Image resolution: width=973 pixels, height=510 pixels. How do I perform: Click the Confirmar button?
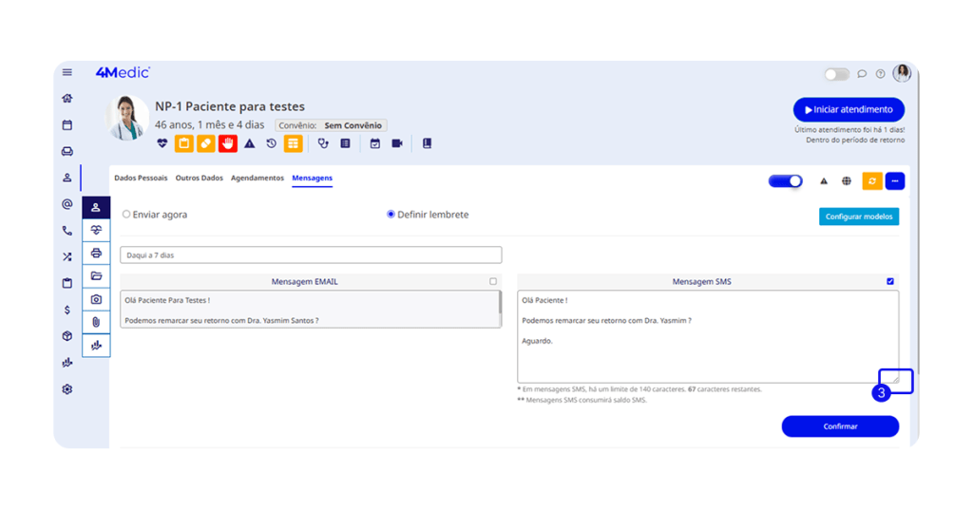point(840,426)
